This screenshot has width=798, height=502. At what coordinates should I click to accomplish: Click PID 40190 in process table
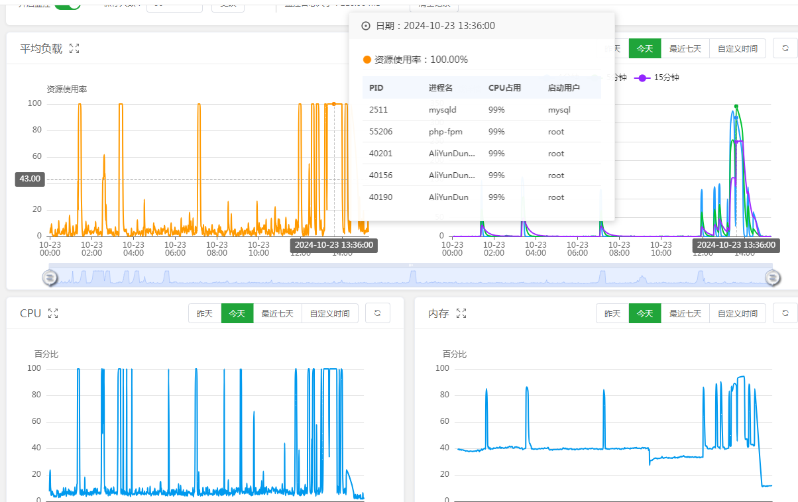pos(381,197)
